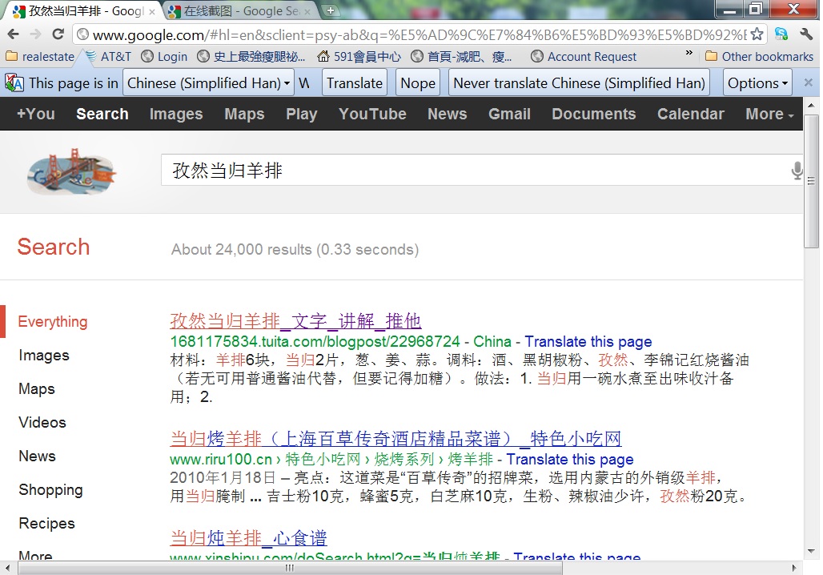Filter results by Recipes in sidebar

click(x=46, y=524)
